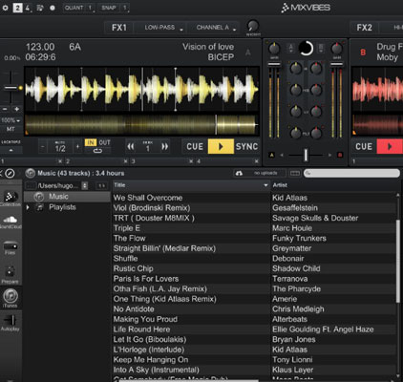Click the SYNC button on deck A

click(x=246, y=146)
